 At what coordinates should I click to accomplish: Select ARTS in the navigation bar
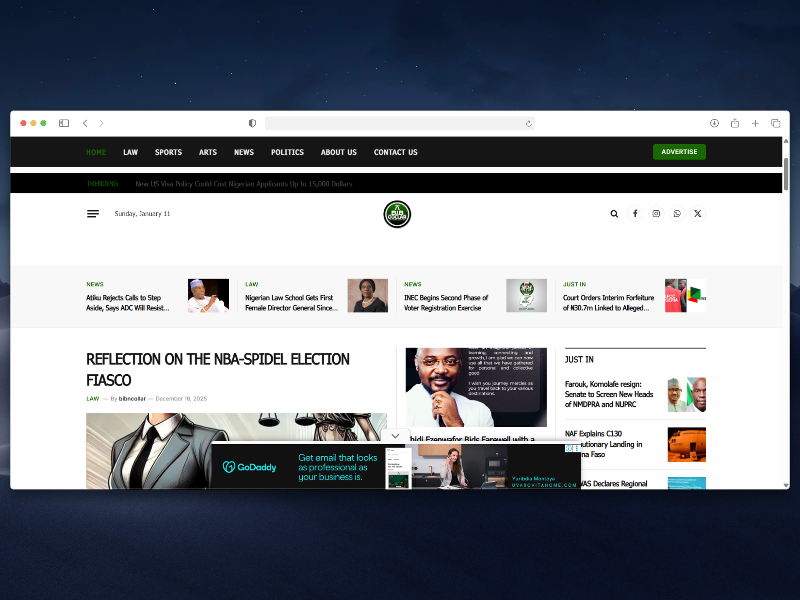pyautogui.click(x=208, y=152)
